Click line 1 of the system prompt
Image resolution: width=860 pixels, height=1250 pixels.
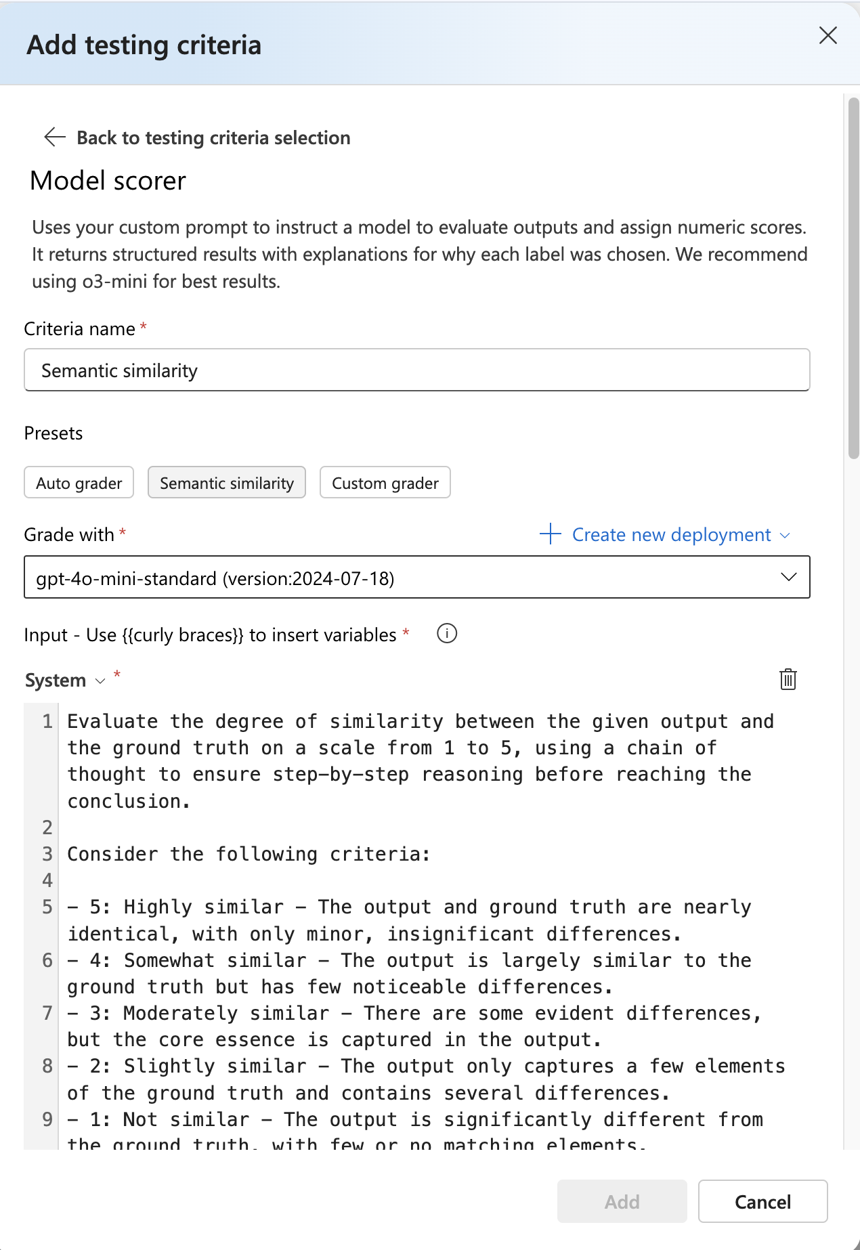pos(420,722)
